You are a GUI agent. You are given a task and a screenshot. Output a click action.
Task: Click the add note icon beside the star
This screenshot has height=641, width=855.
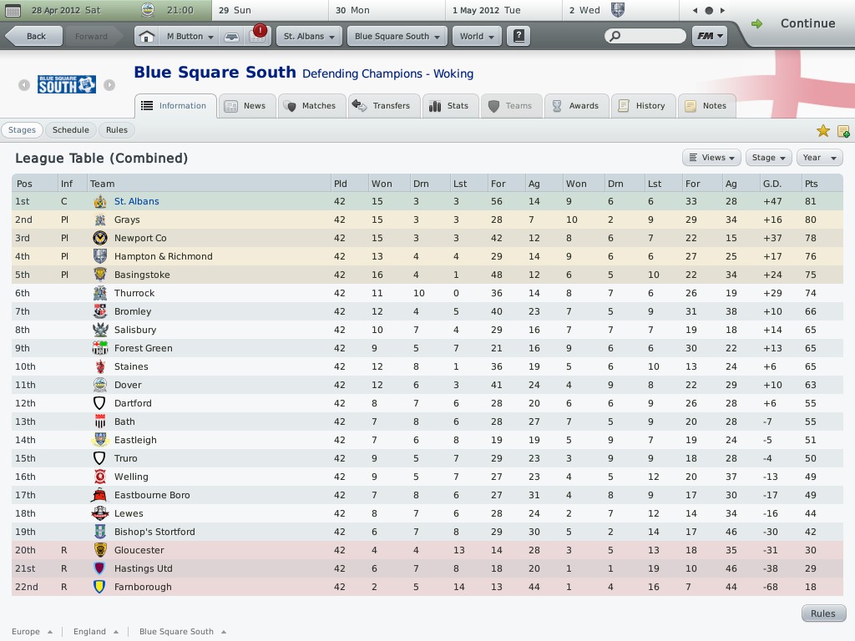843,131
